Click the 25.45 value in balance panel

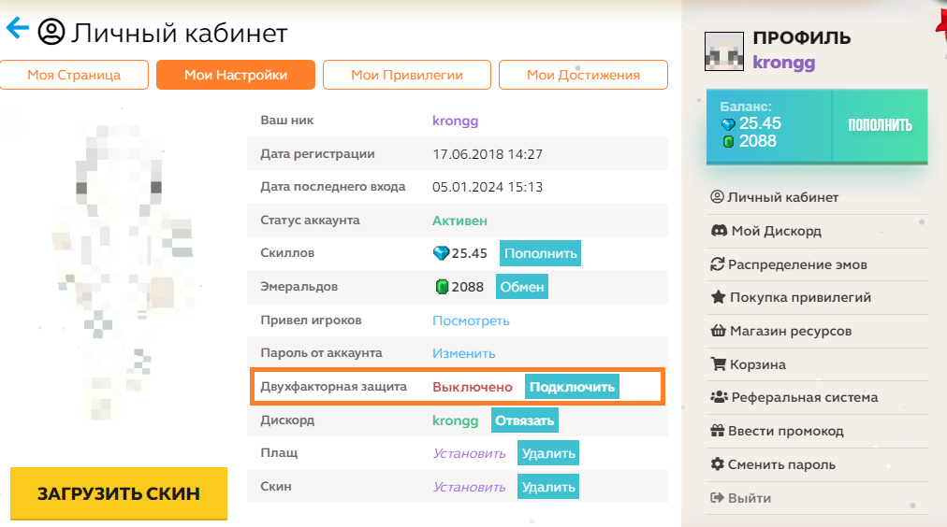tap(760, 123)
